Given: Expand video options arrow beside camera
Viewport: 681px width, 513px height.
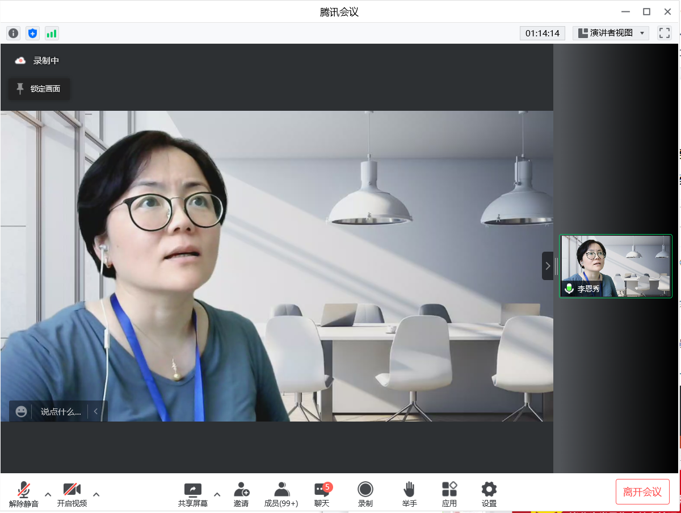Looking at the screenshot, I should 96,494.
